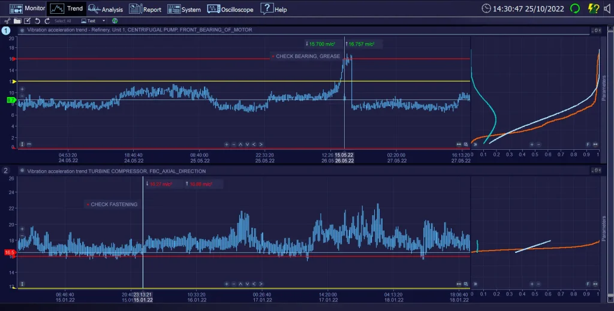Open the Oscilloscope view
Image resolution: width=614 pixels, height=311 pixels.
click(230, 9)
